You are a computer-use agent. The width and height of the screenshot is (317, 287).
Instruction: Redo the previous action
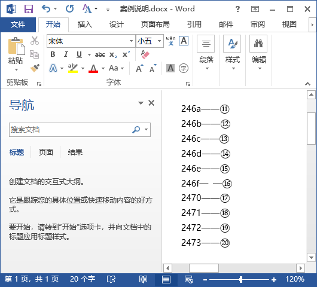pos(70,9)
